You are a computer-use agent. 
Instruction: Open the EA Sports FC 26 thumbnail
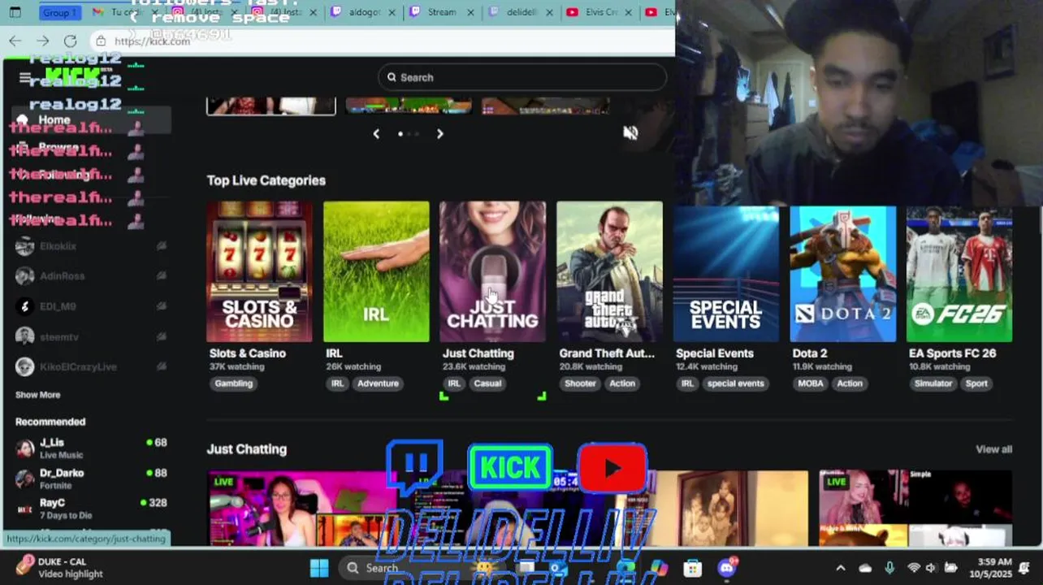coord(959,274)
